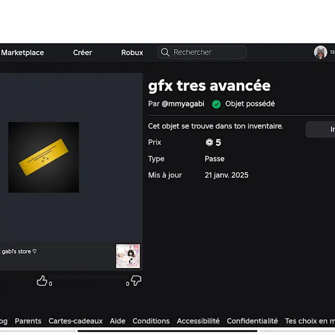Click the Rechercher search field
Screen dimensions: 335x335
click(202, 52)
